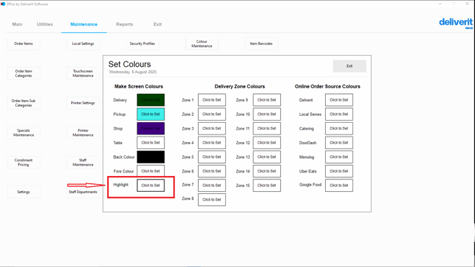Click the DPos app icon in title bar
Viewport: 475px width, 267px height.
click(3, 4)
